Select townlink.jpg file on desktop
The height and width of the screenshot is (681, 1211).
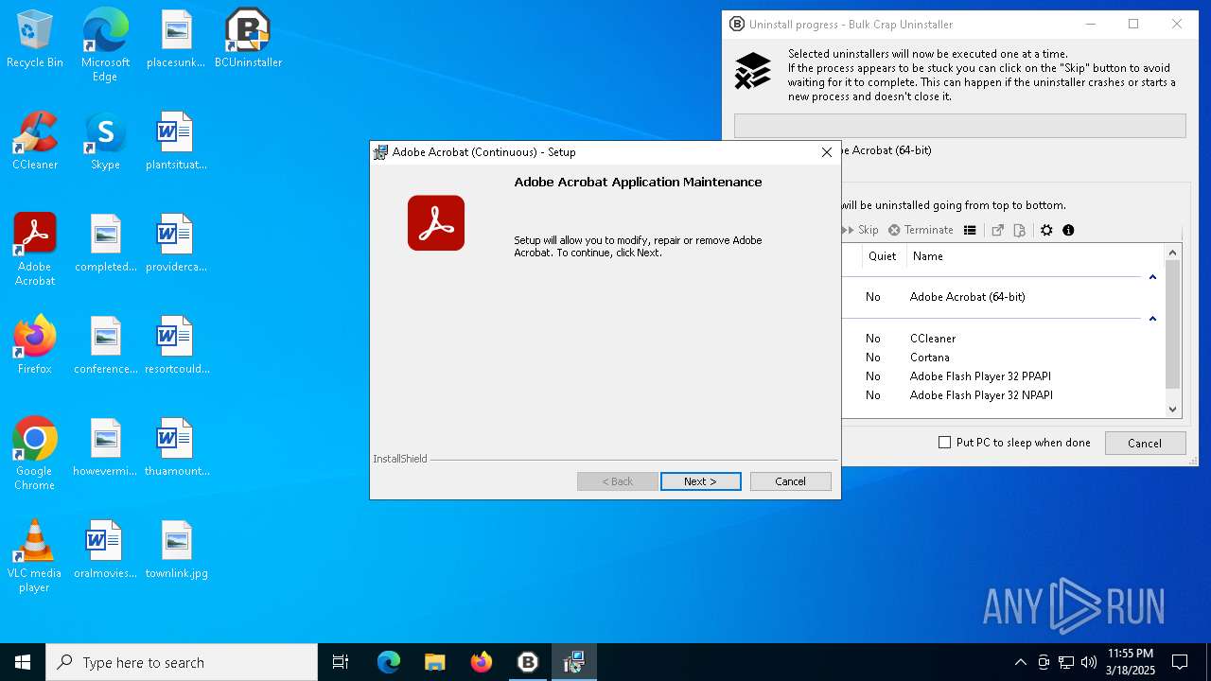(177, 550)
